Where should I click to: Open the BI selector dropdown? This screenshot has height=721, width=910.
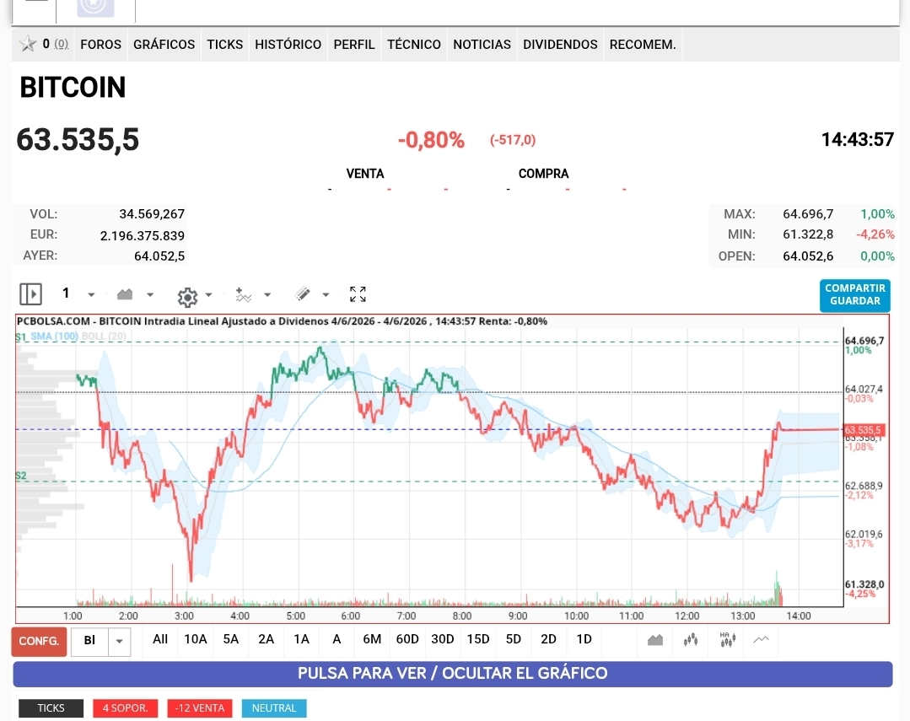(x=120, y=642)
